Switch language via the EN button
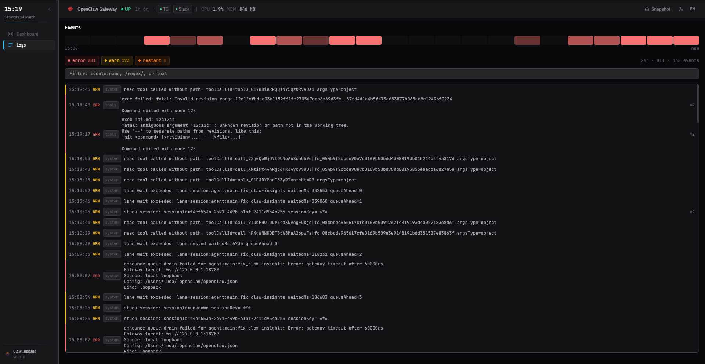This screenshot has width=705, height=364. tap(692, 9)
